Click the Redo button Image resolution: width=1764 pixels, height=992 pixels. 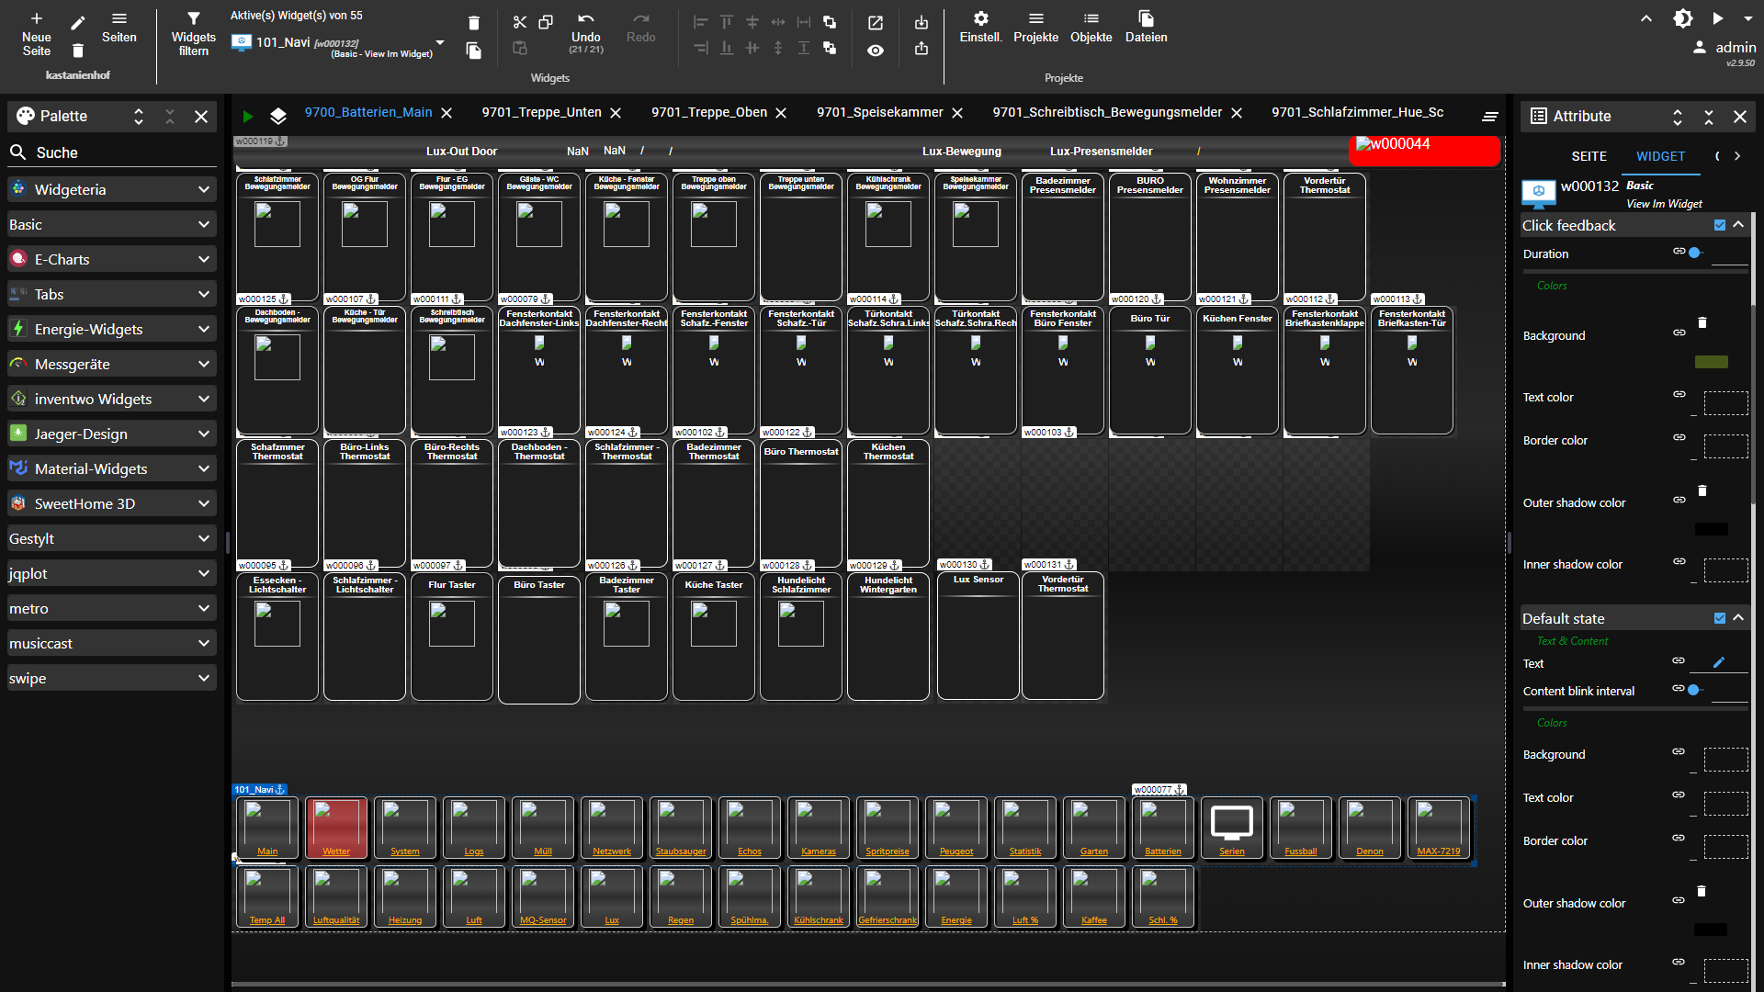(x=641, y=28)
